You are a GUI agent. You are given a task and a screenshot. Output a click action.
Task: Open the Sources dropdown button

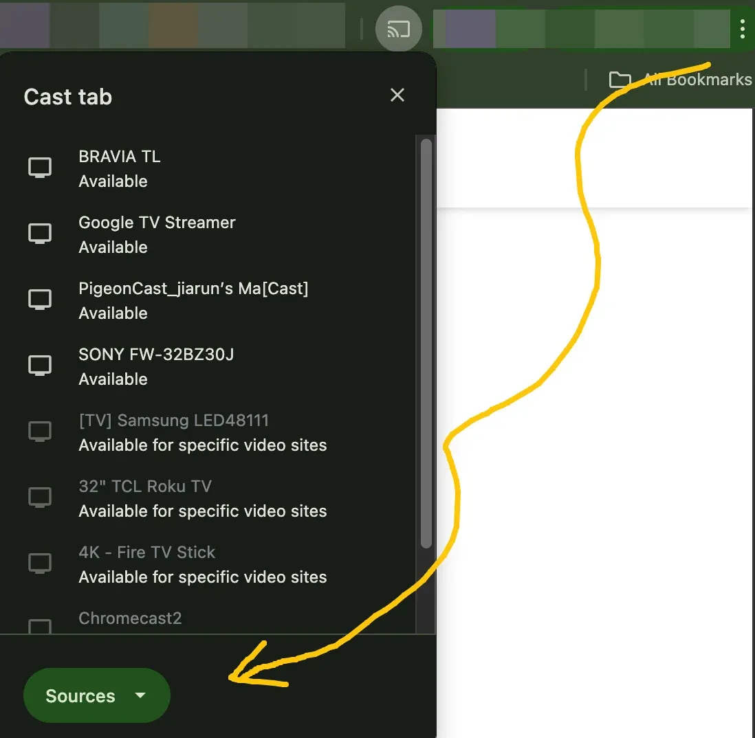click(x=97, y=695)
